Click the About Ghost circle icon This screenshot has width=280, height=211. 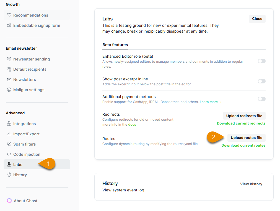point(9,201)
